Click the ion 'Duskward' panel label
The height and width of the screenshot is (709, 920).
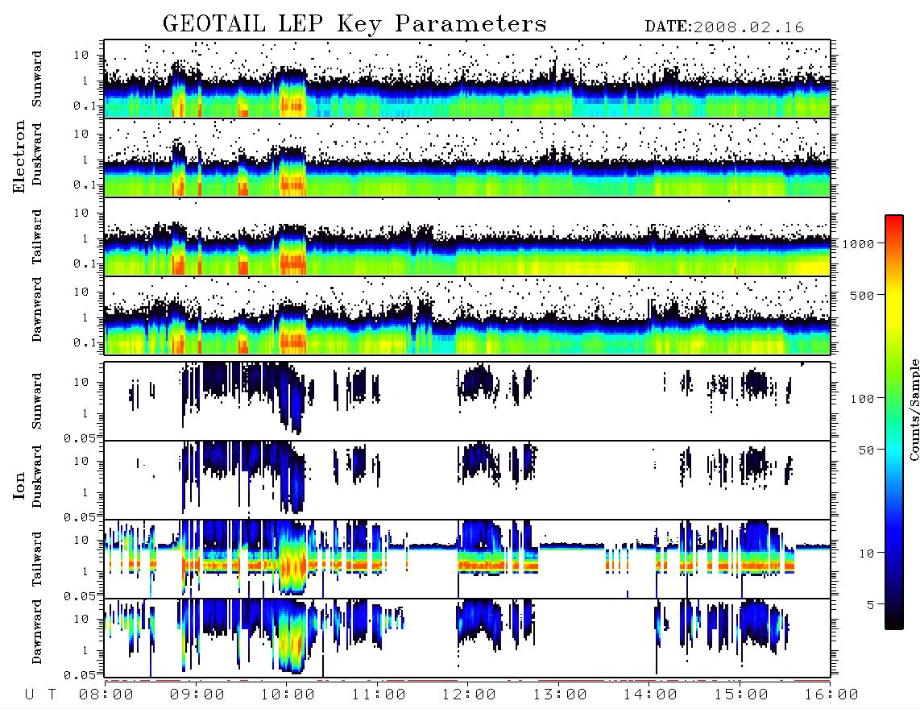(x=37, y=476)
